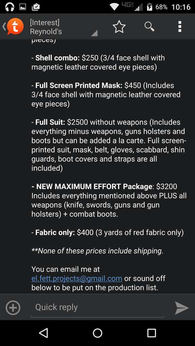Tap the Tapatalk orange logo icon
The height and width of the screenshot is (346, 195).
[x=15, y=26]
